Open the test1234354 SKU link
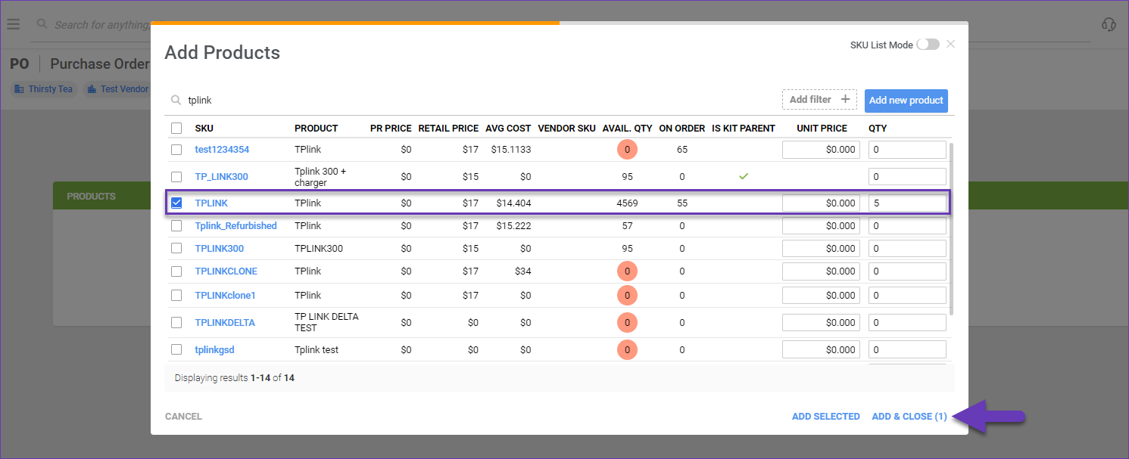 click(x=222, y=150)
